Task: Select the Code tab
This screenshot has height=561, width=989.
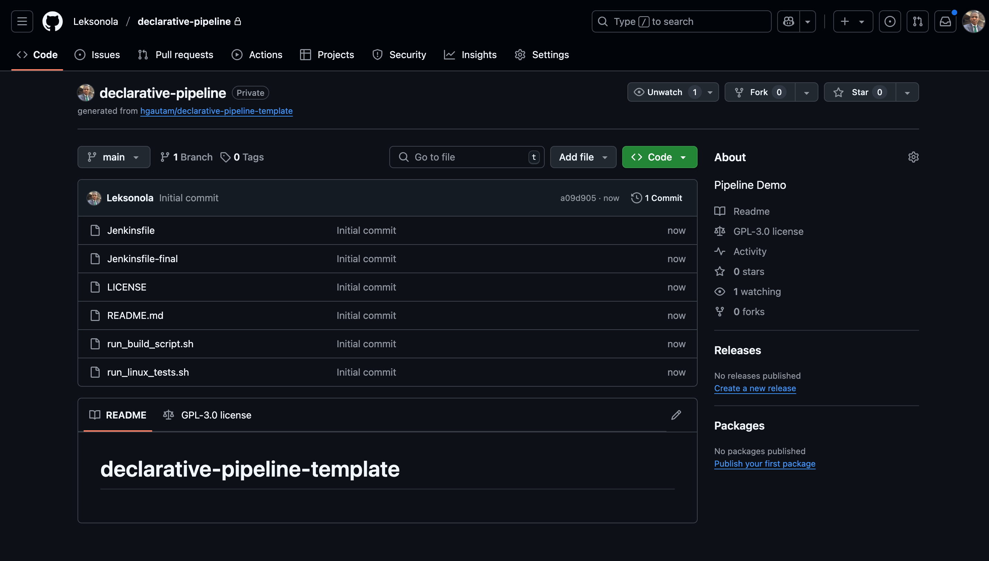Action: tap(37, 55)
